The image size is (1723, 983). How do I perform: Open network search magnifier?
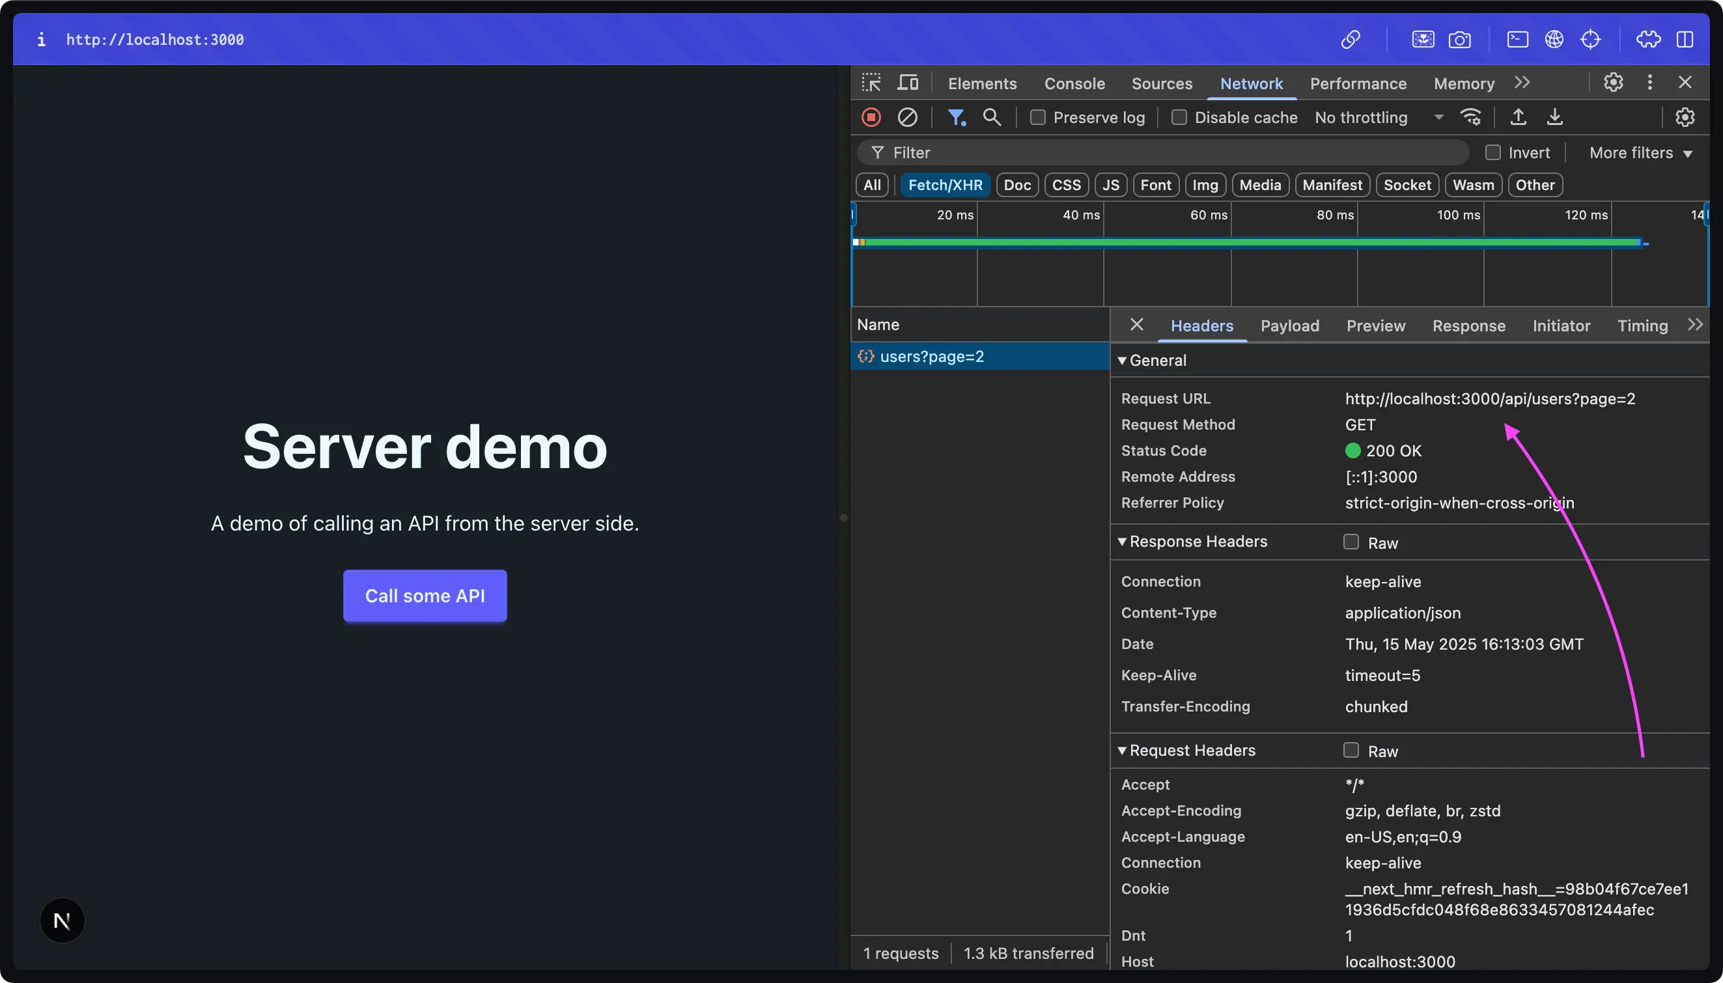point(992,117)
